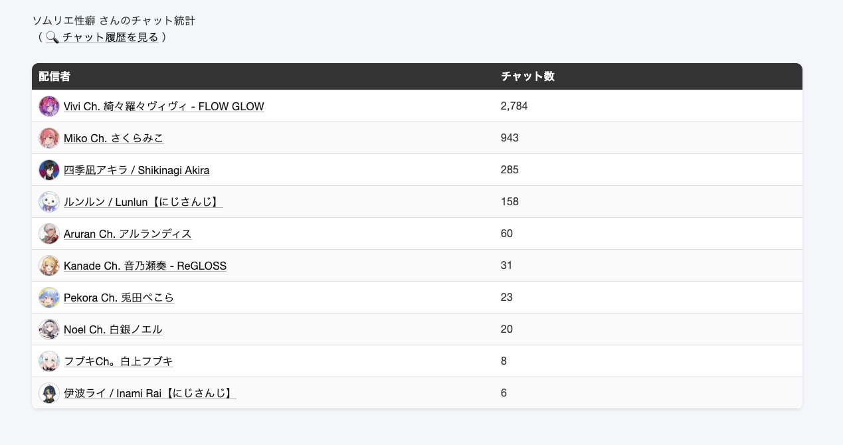Click Shikinagi Akira avatar icon
The width and height of the screenshot is (843, 445).
tap(49, 170)
